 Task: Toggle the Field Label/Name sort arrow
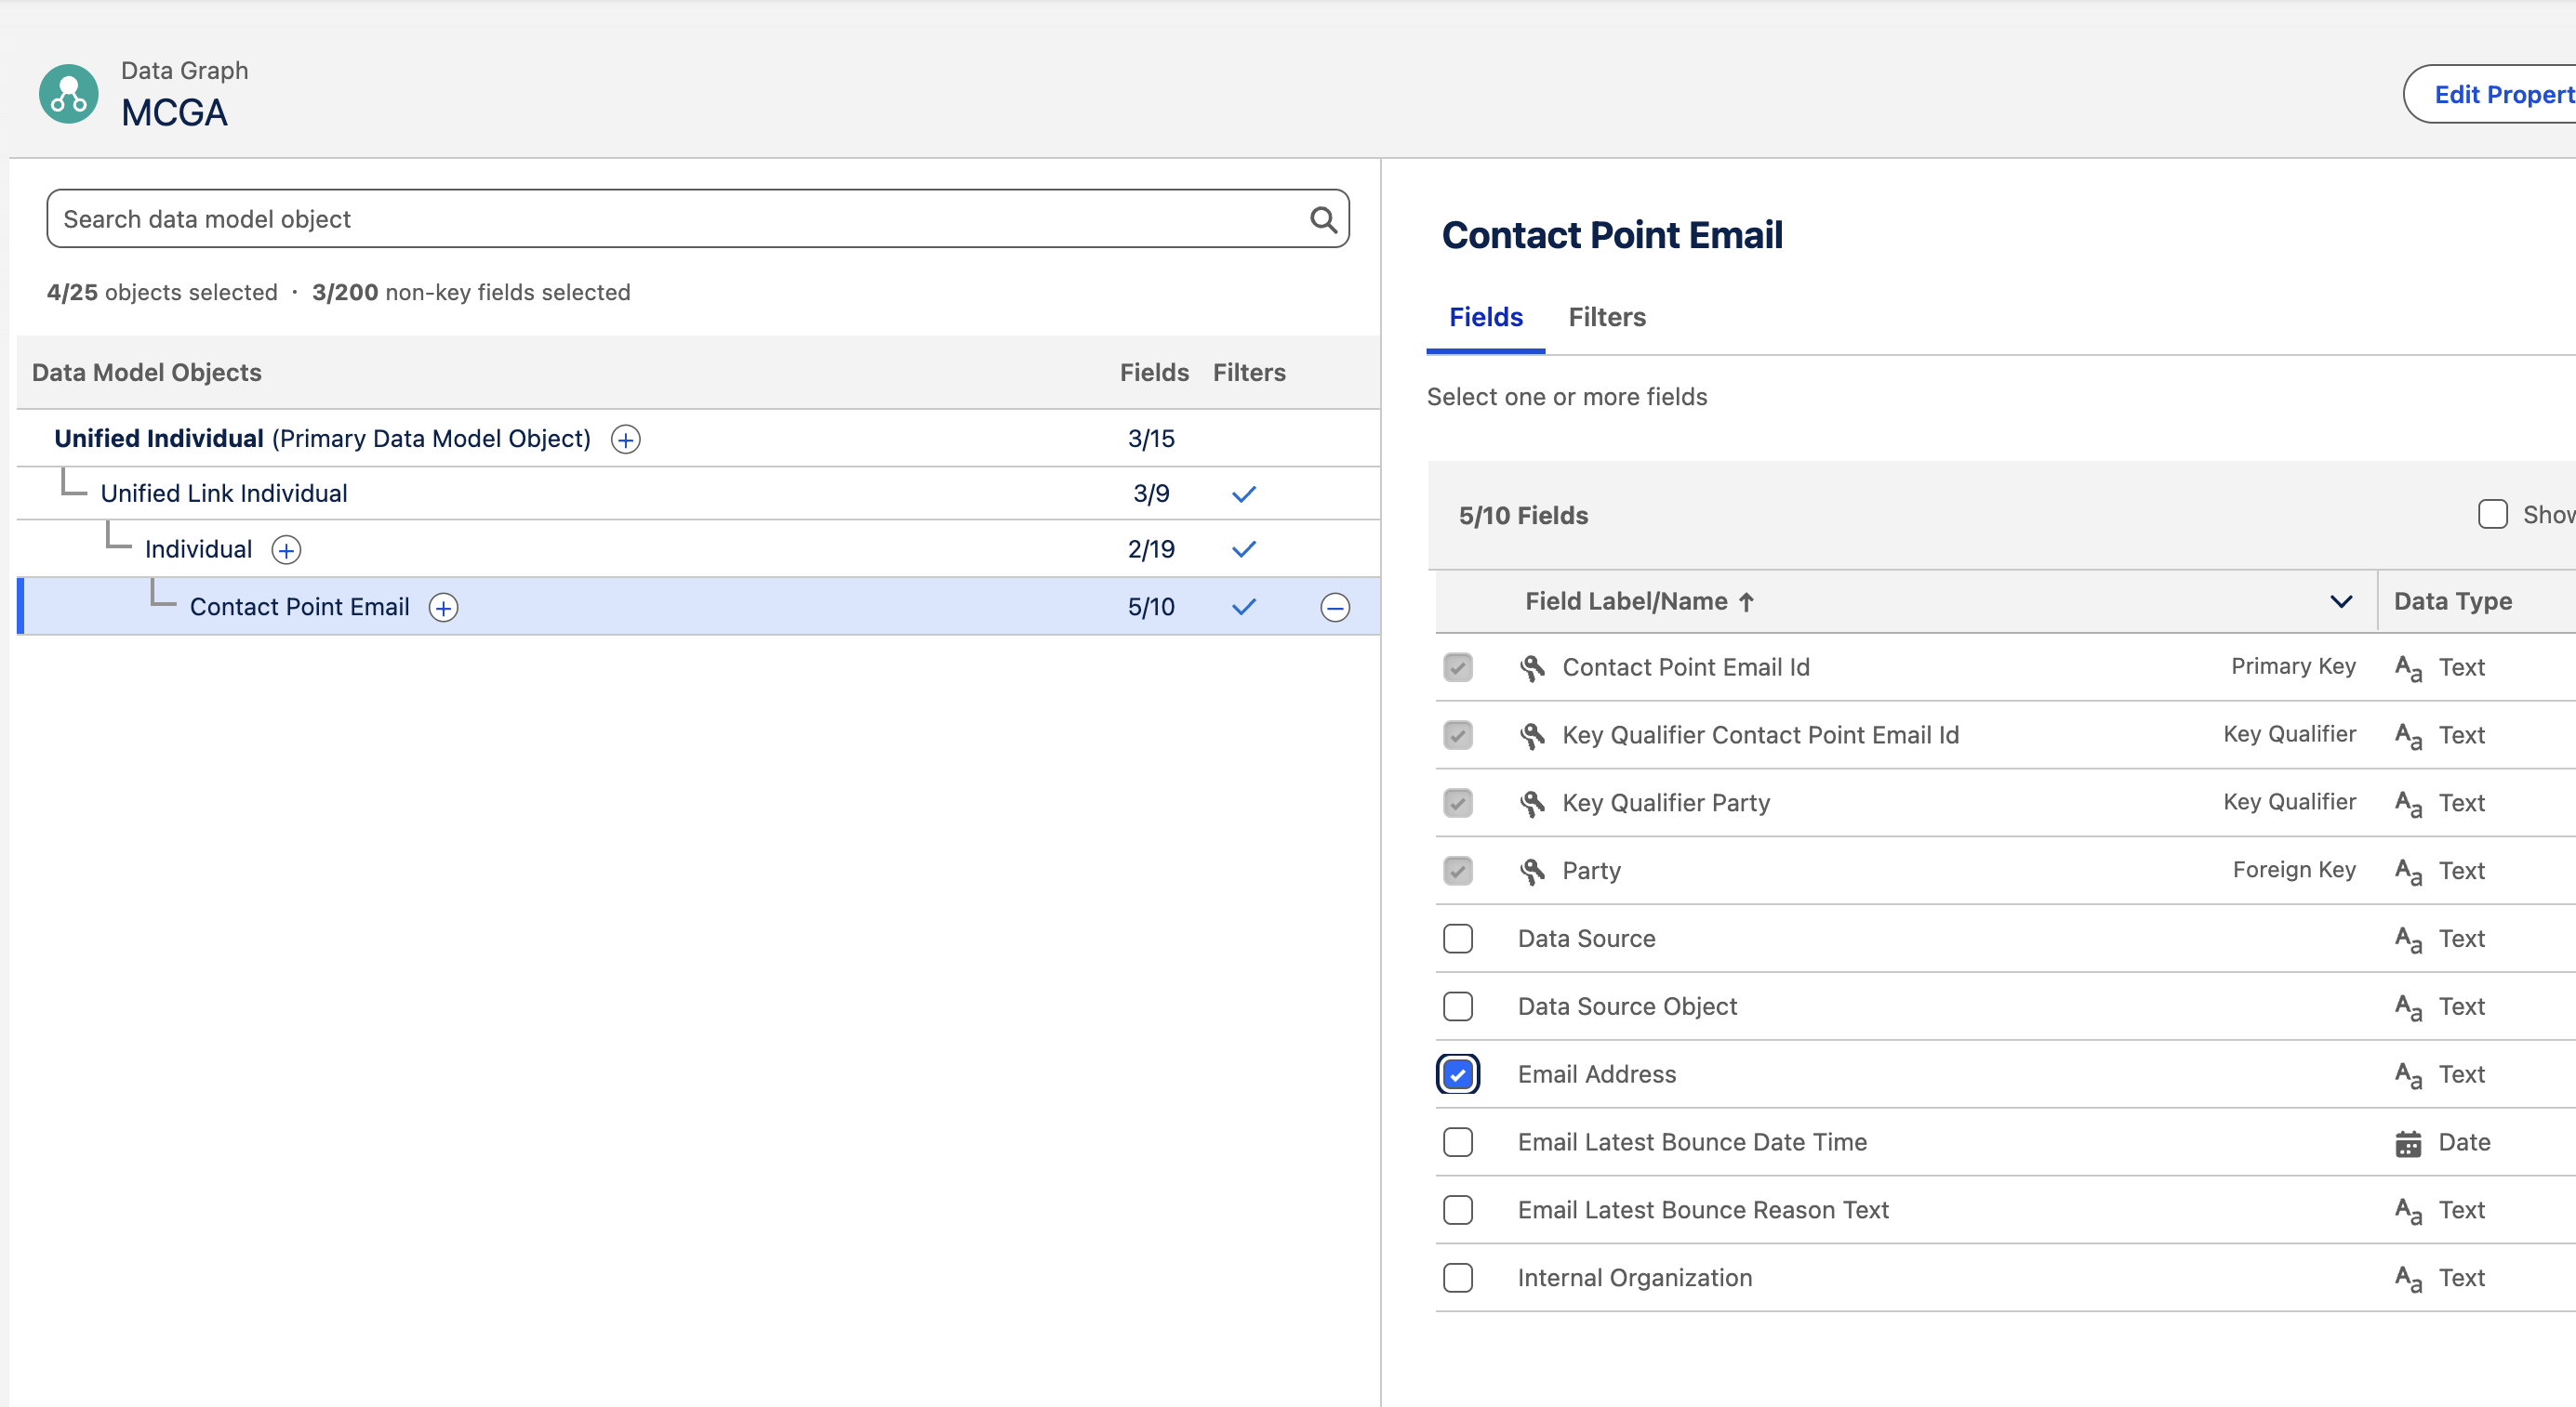(x=1747, y=601)
